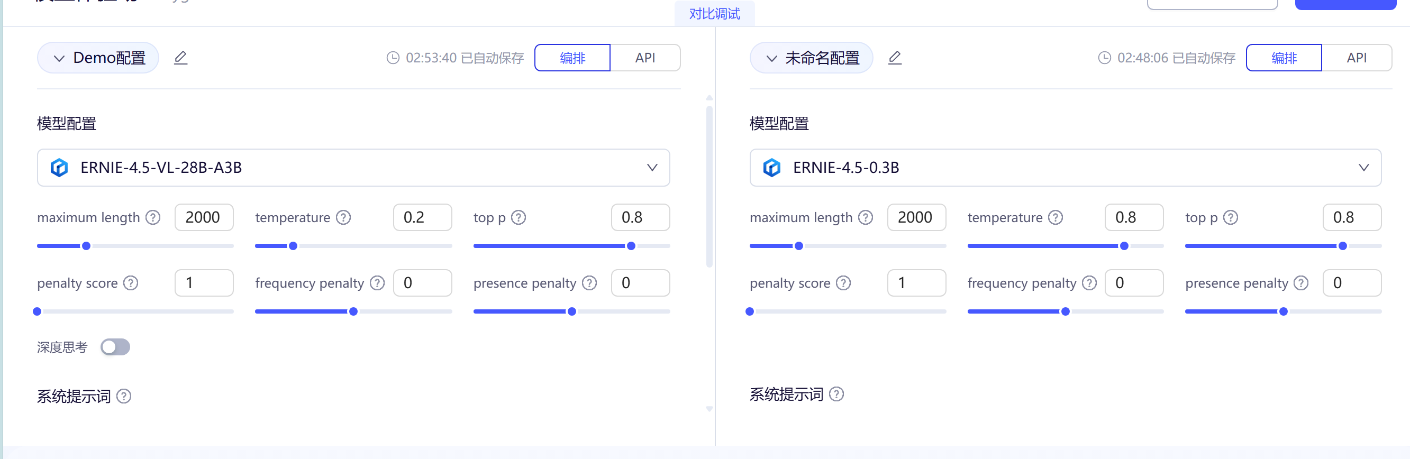
Task: Select the 编排 tab in 未命名配置 panel
Action: click(1284, 58)
